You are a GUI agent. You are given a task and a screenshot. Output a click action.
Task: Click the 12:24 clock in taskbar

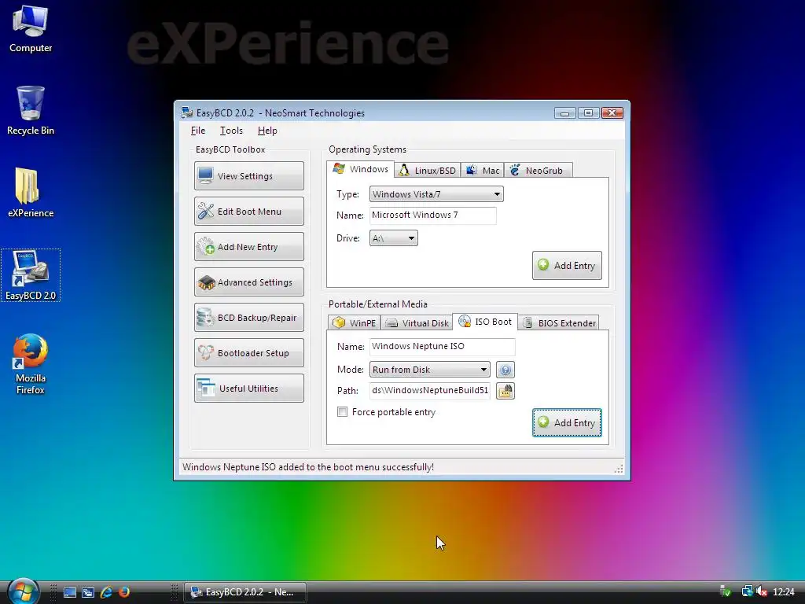[x=784, y=592]
